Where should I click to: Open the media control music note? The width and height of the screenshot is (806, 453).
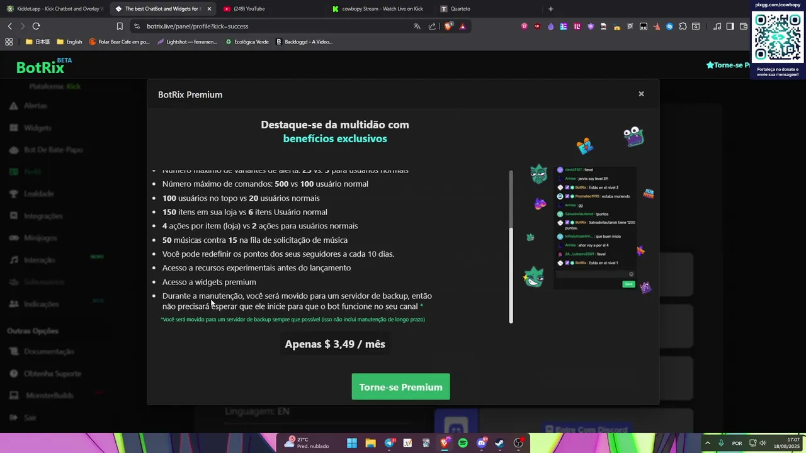click(x=717, y=26)
